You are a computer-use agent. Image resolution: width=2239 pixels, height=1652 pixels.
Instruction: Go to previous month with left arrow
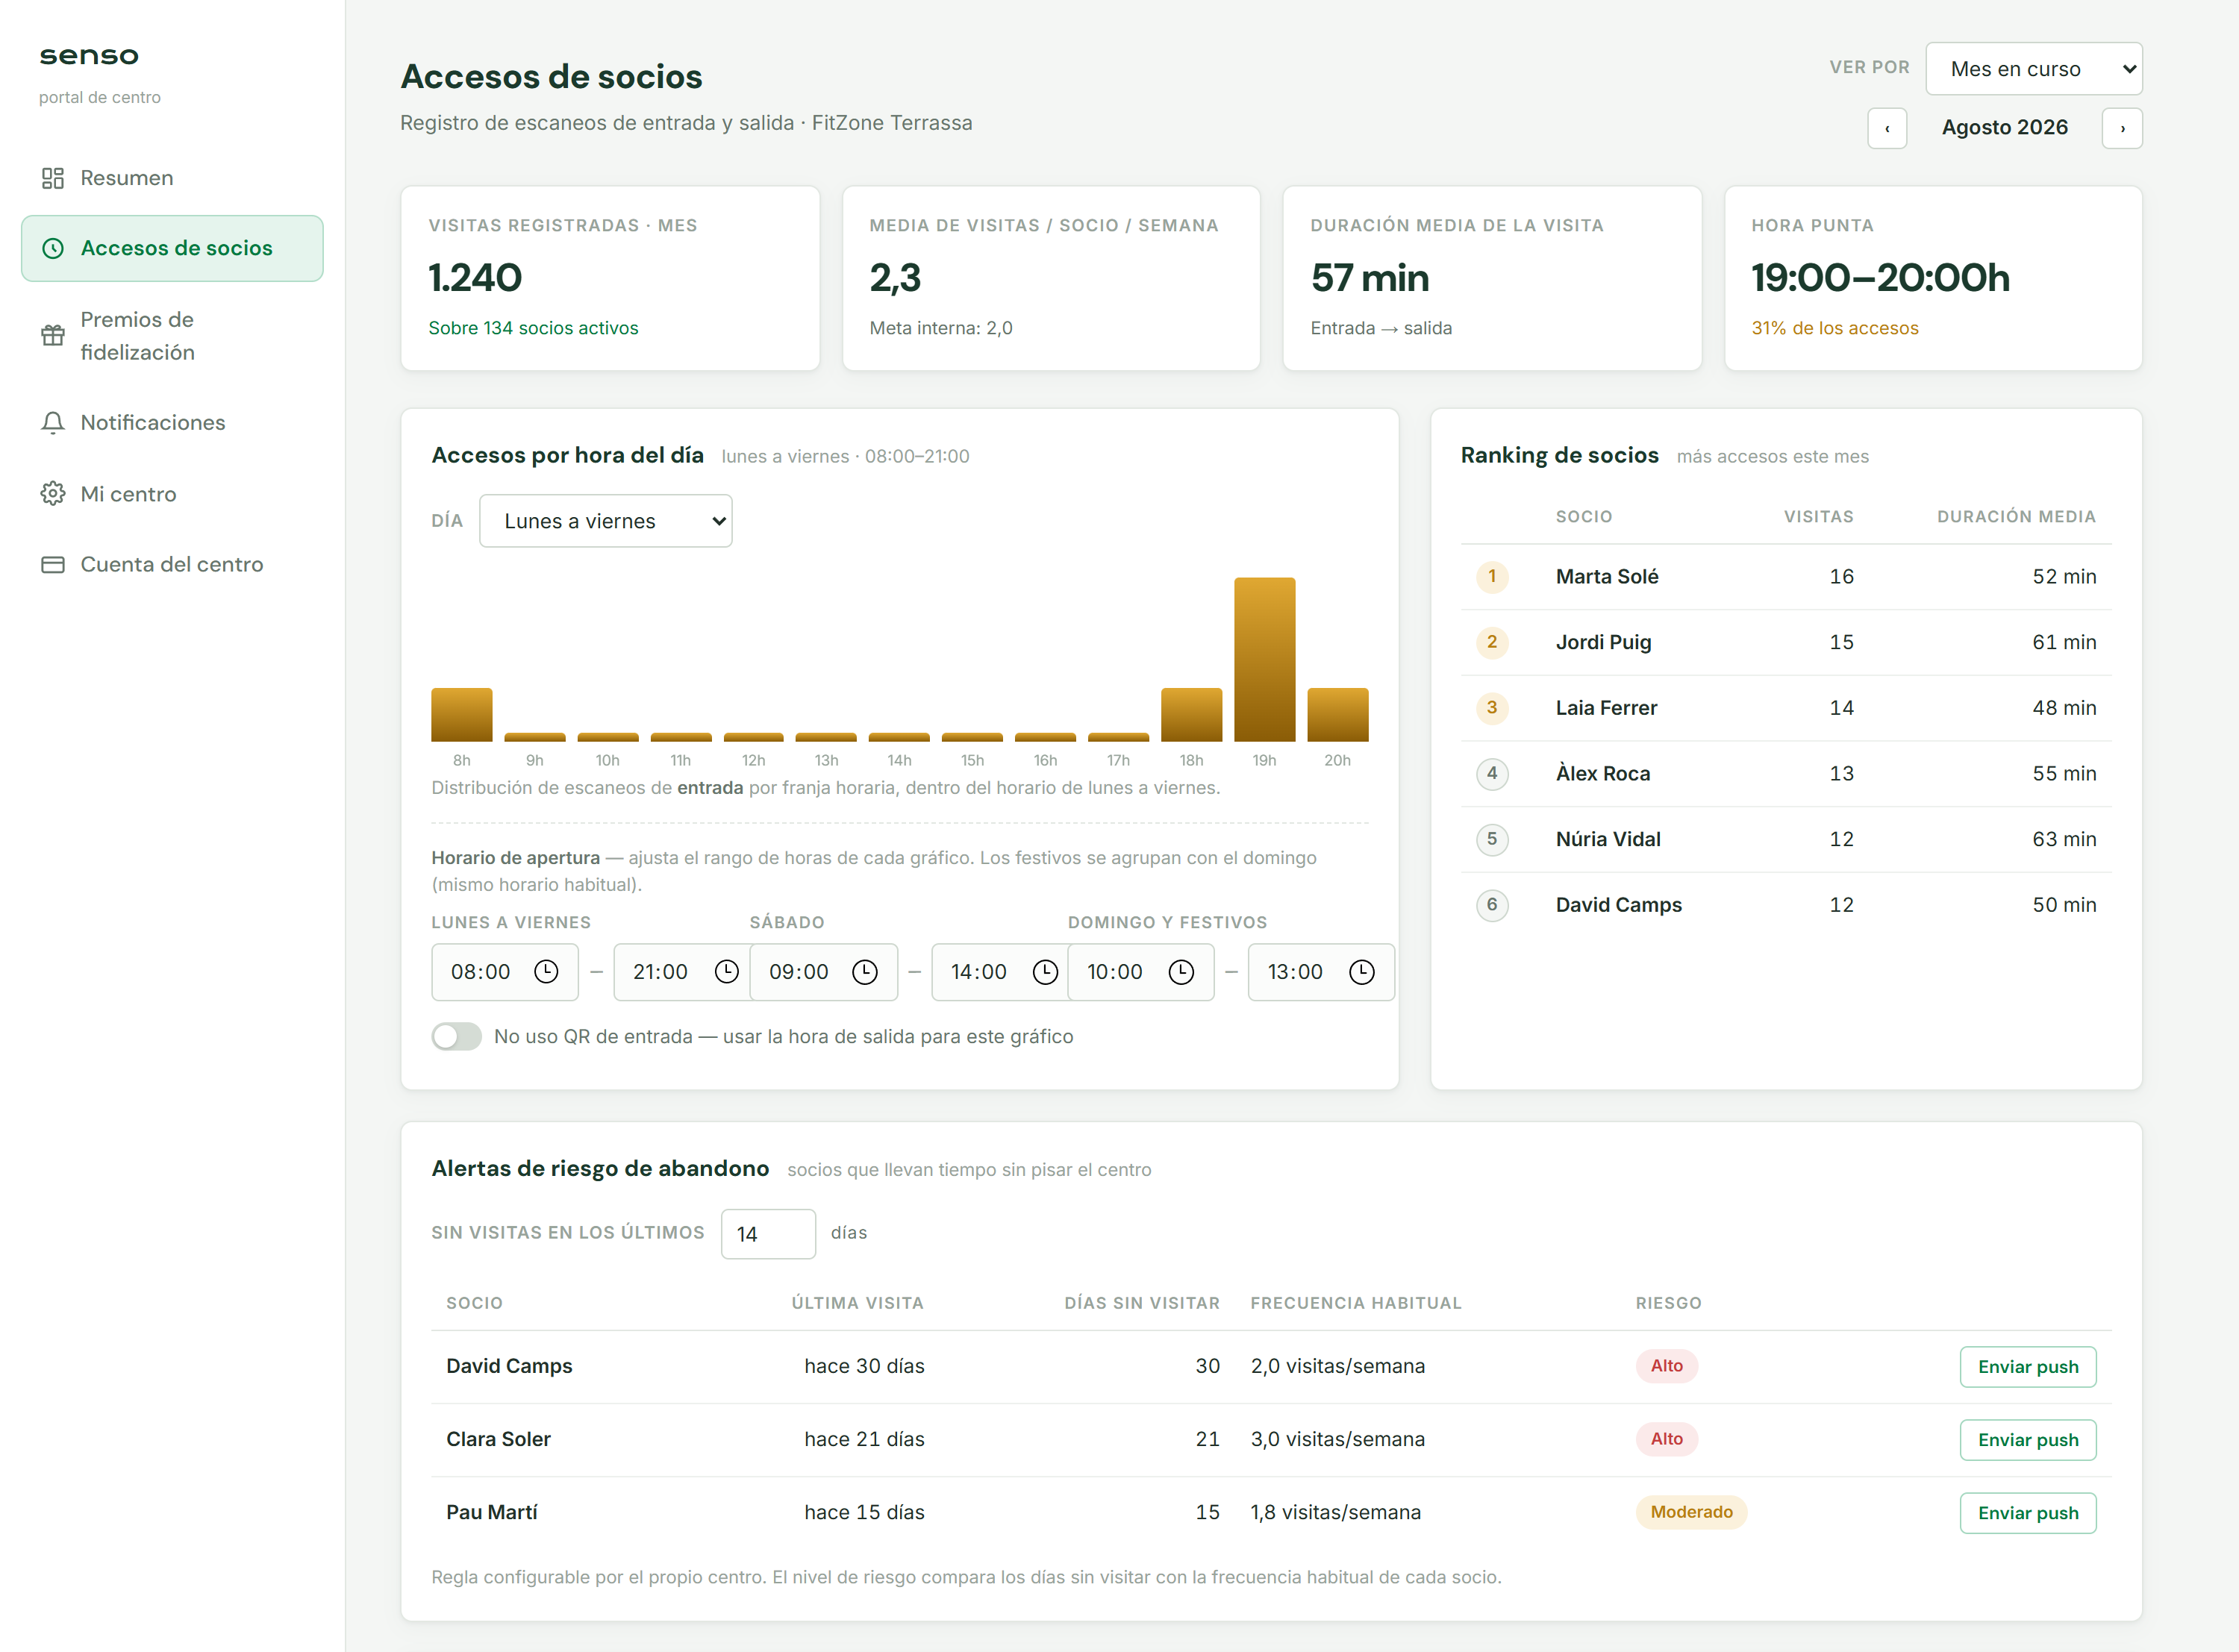[1887, 128]
